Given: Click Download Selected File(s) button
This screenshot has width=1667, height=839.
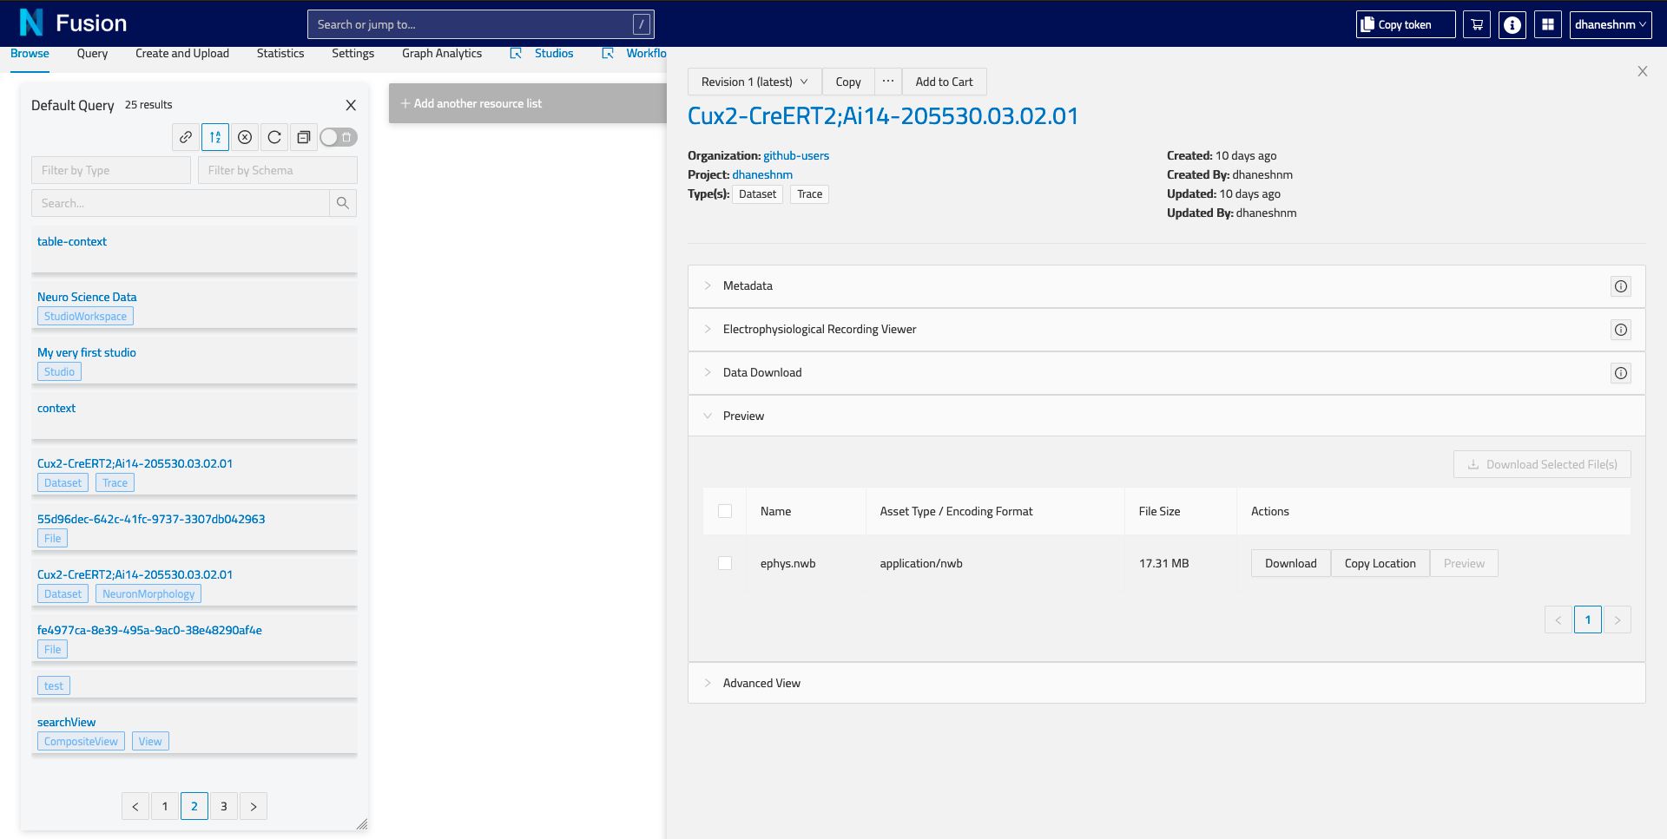Looking at the screenshot, I should (x=1542, y=464).
